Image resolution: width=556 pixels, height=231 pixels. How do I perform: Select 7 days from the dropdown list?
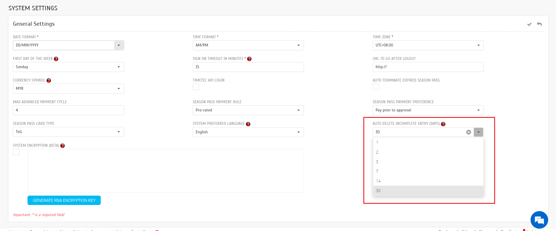(377, 171)
